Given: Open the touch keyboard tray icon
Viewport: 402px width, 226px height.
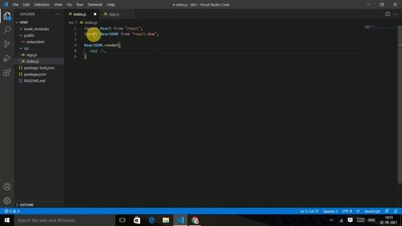Looking at the screenshot, I should pos(361,220).
